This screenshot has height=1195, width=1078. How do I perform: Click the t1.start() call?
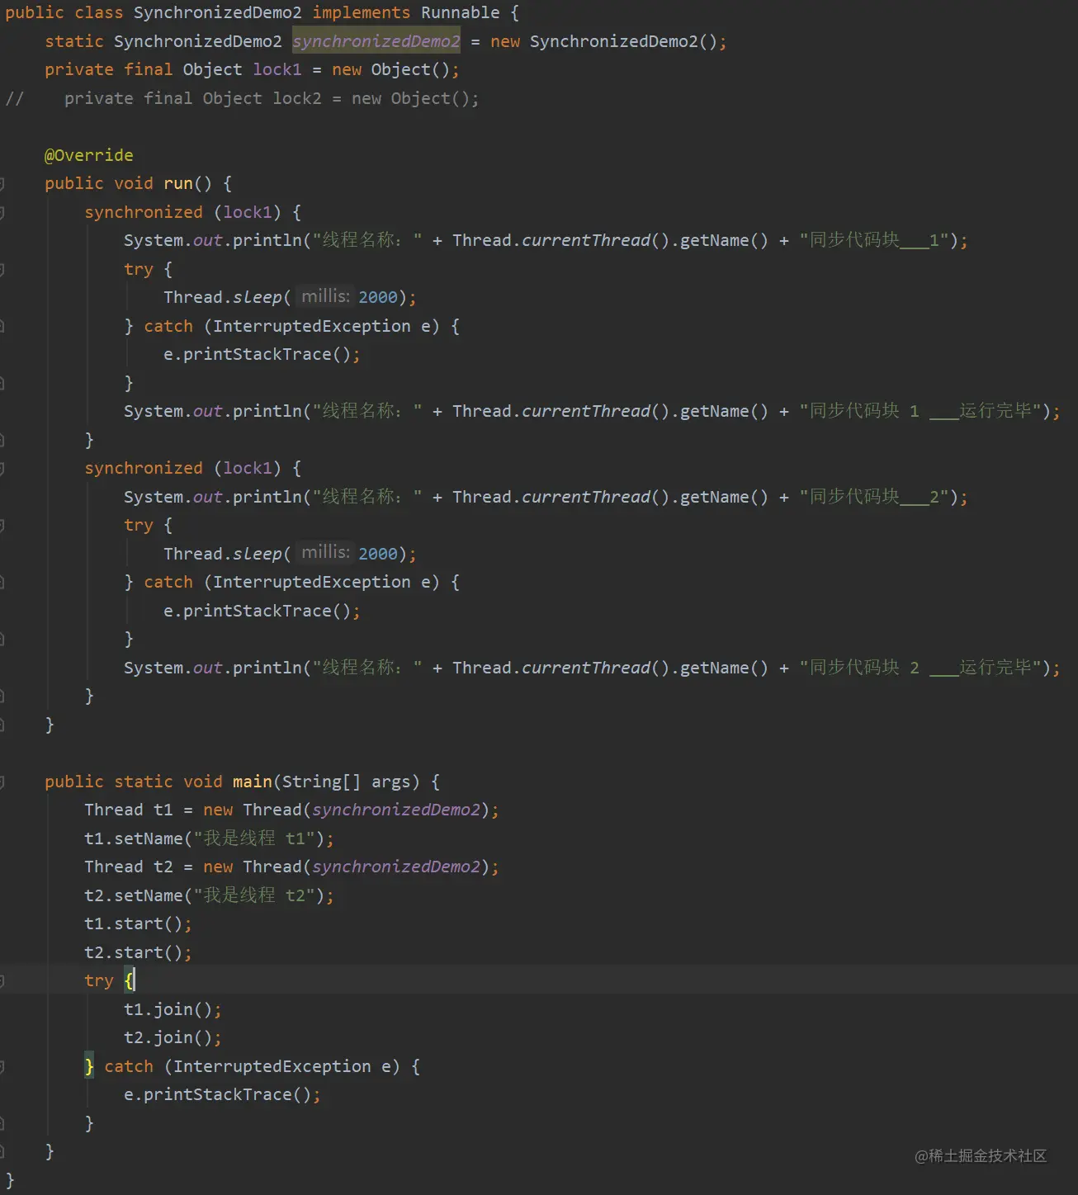pyautogui.click(x=134, y=923)
